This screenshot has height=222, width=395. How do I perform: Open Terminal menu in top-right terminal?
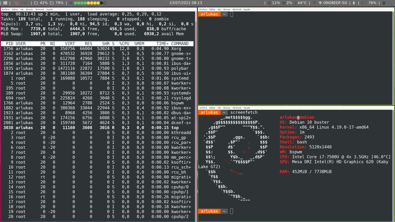237,10
